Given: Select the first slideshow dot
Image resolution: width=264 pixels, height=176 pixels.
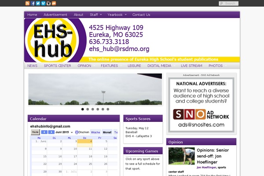Looking at the screenshot, I should pos(83,109).
